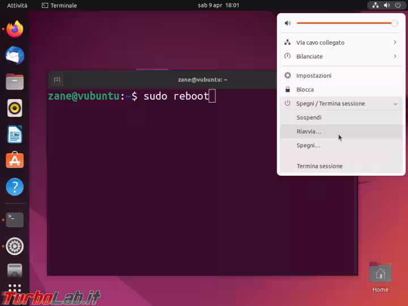This screenshot has width=408, height=306.
Task: Open Ubuntu Software store icon
Action: click(15, 160)
